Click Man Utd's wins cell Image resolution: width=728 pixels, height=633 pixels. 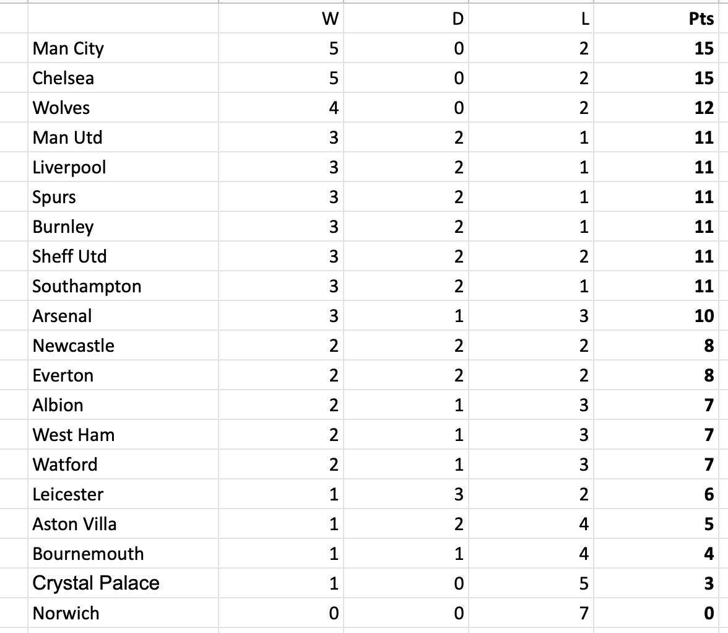coord(281,137)
